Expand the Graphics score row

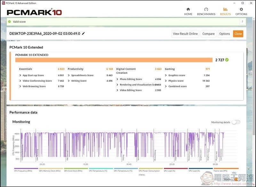(166, 75)
